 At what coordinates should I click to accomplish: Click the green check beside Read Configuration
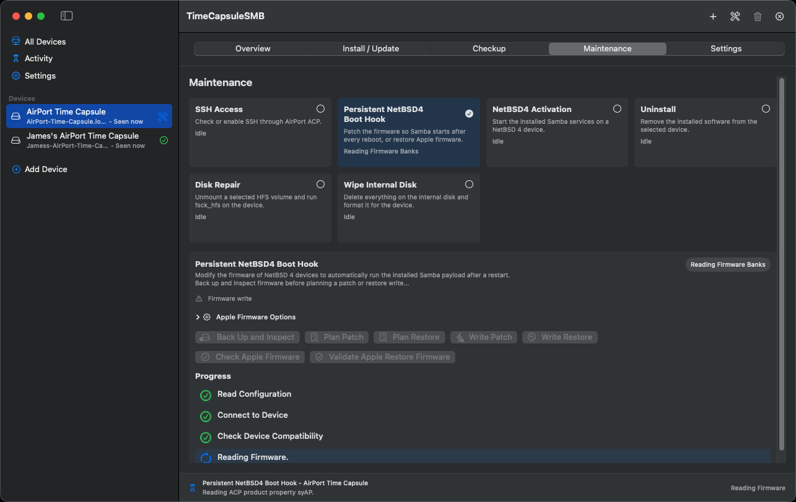[206, 395]
